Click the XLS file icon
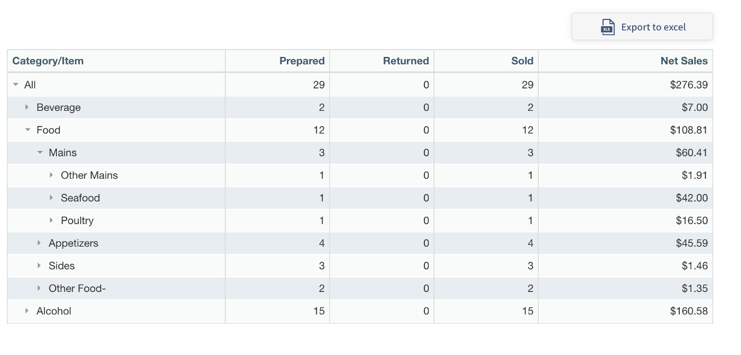The height and width of the screenshot is (355, 741). pos(607,27)
